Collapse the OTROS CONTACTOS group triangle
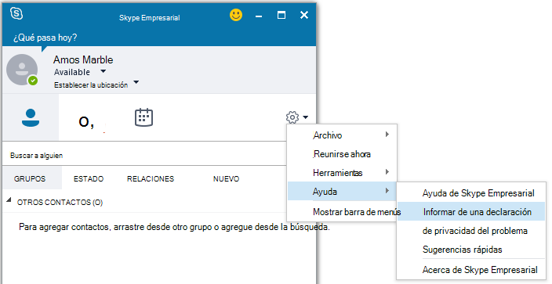Screen dimensions: 552x284 (9, 200)
